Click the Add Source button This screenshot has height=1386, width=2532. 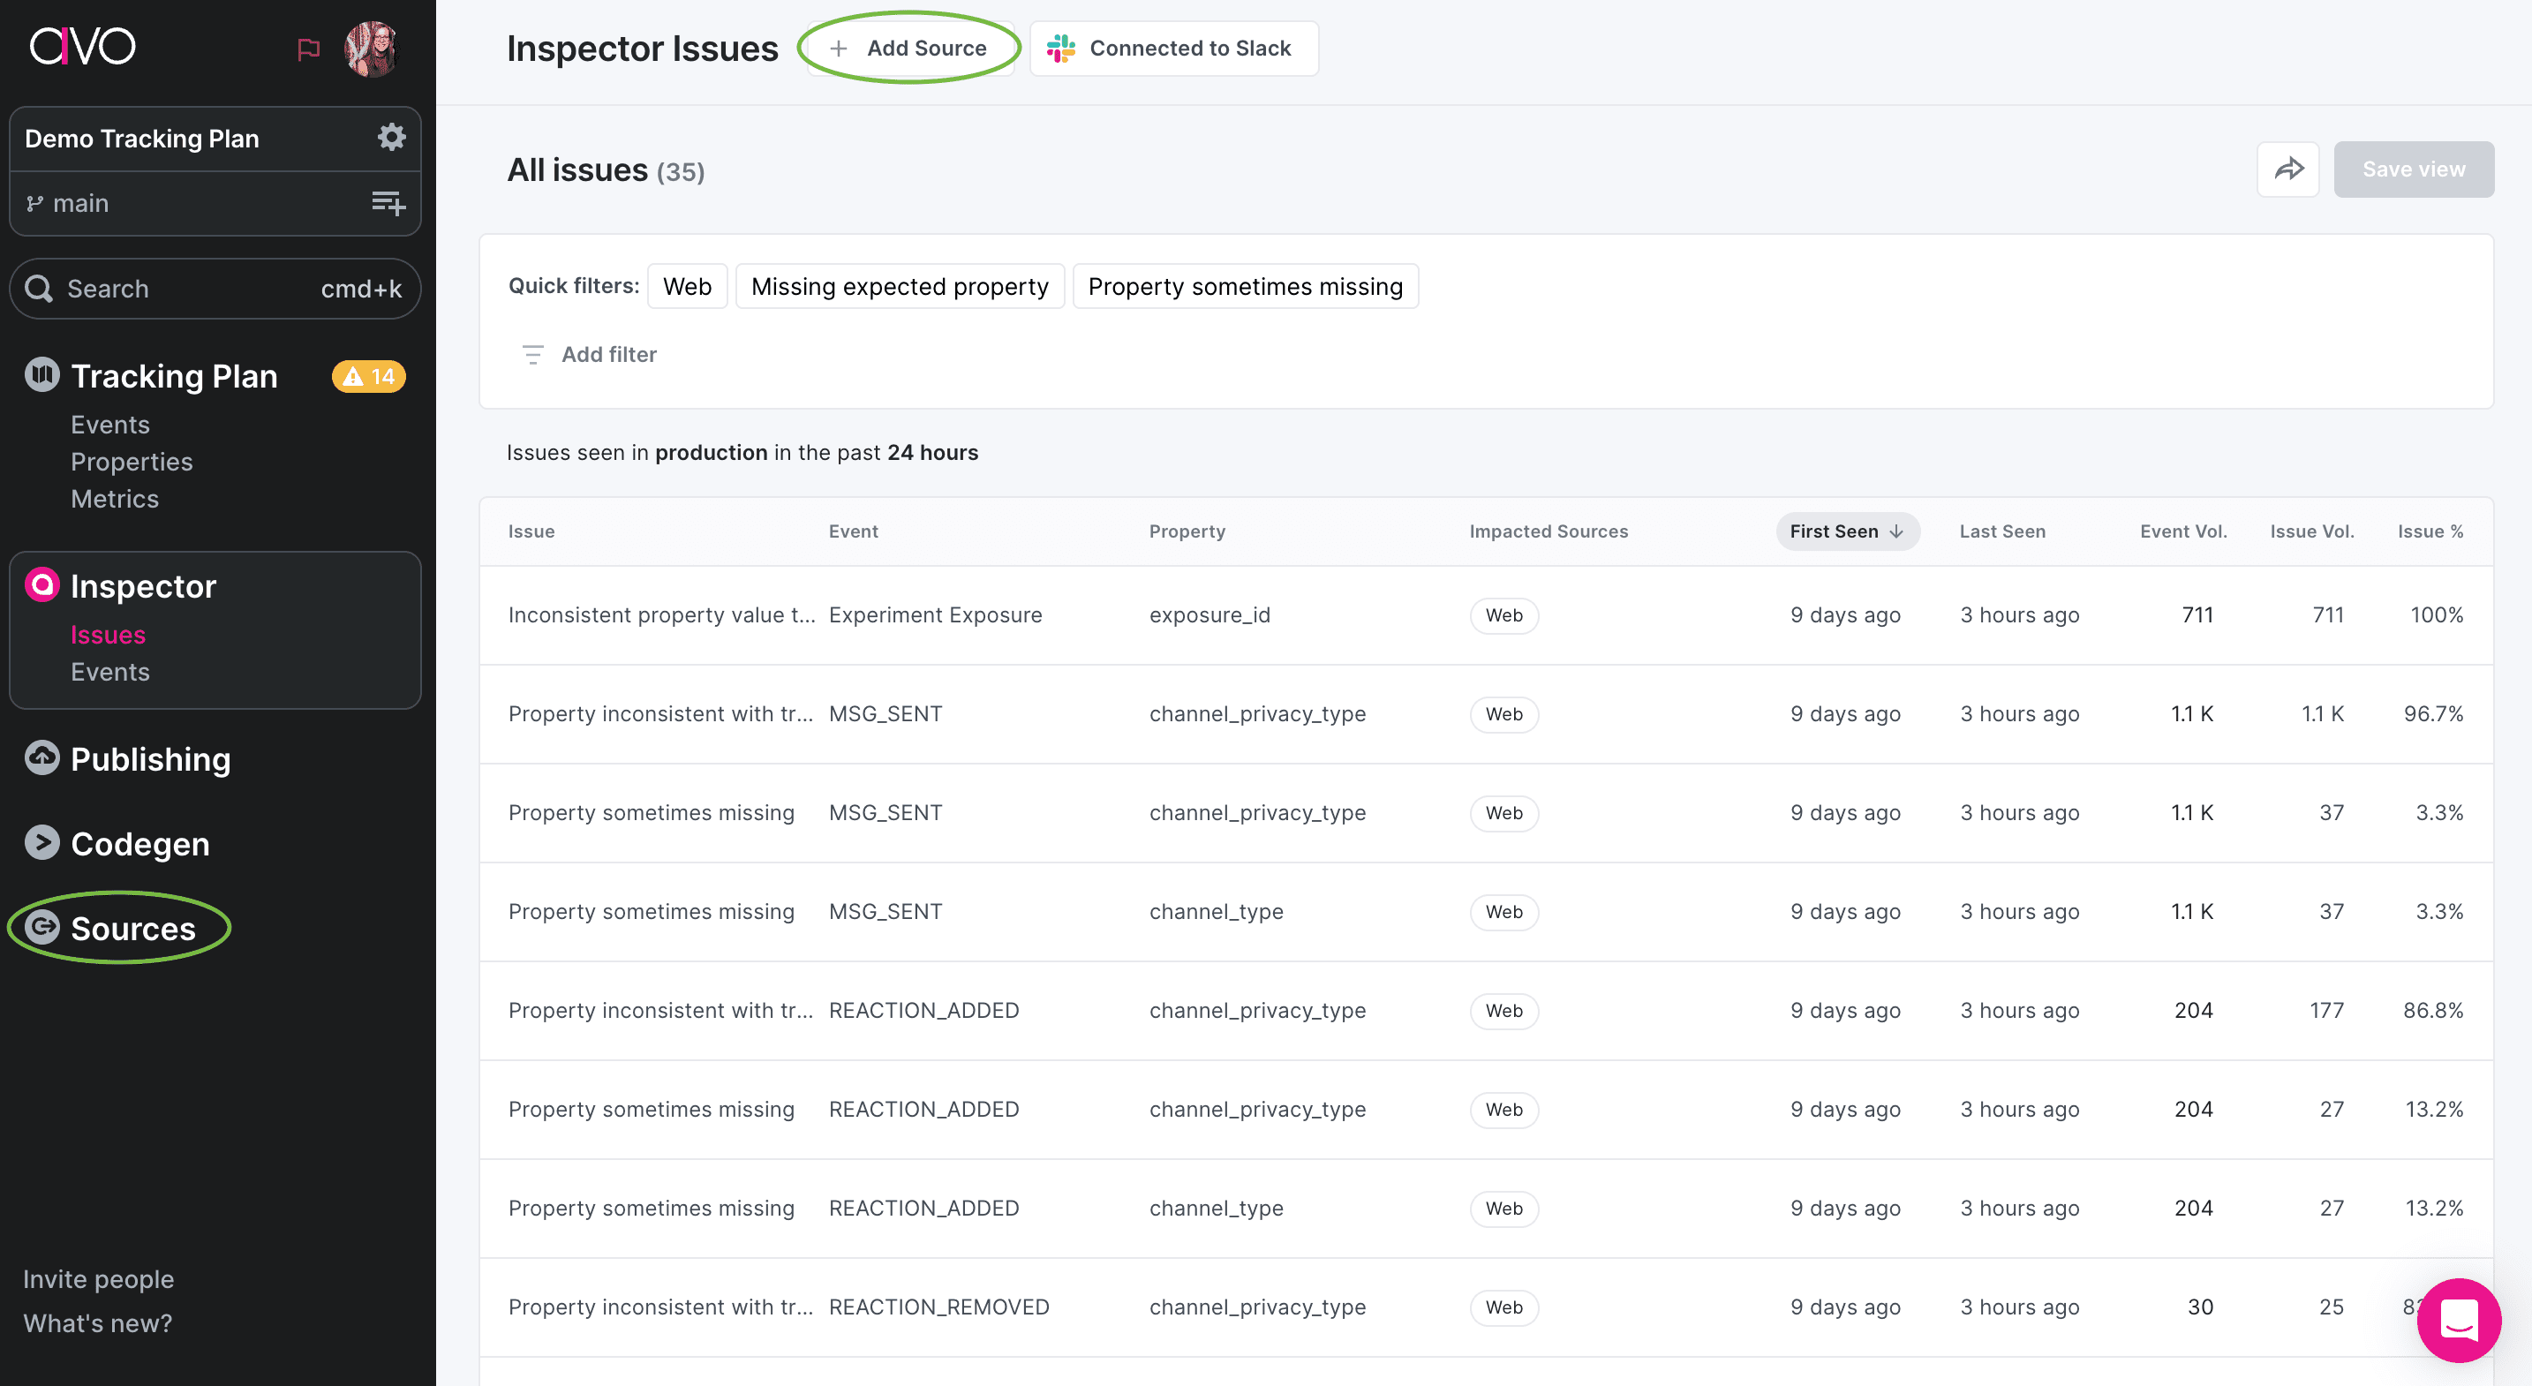click(909, 47)
